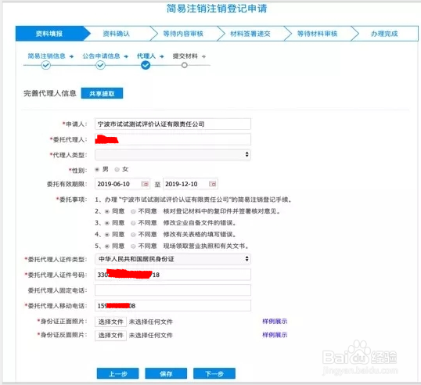Focus the 委托代理人 name field
Screen dimensions: 421x385
[173, 139]
